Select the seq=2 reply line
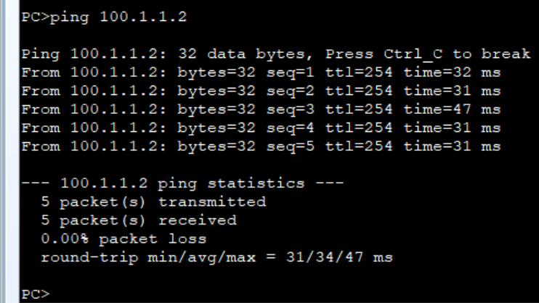This screenshot has width=539, height=303. [x=261, y=91]
